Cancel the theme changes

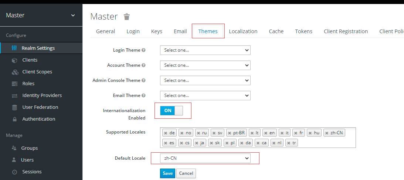tap(186, 173)
